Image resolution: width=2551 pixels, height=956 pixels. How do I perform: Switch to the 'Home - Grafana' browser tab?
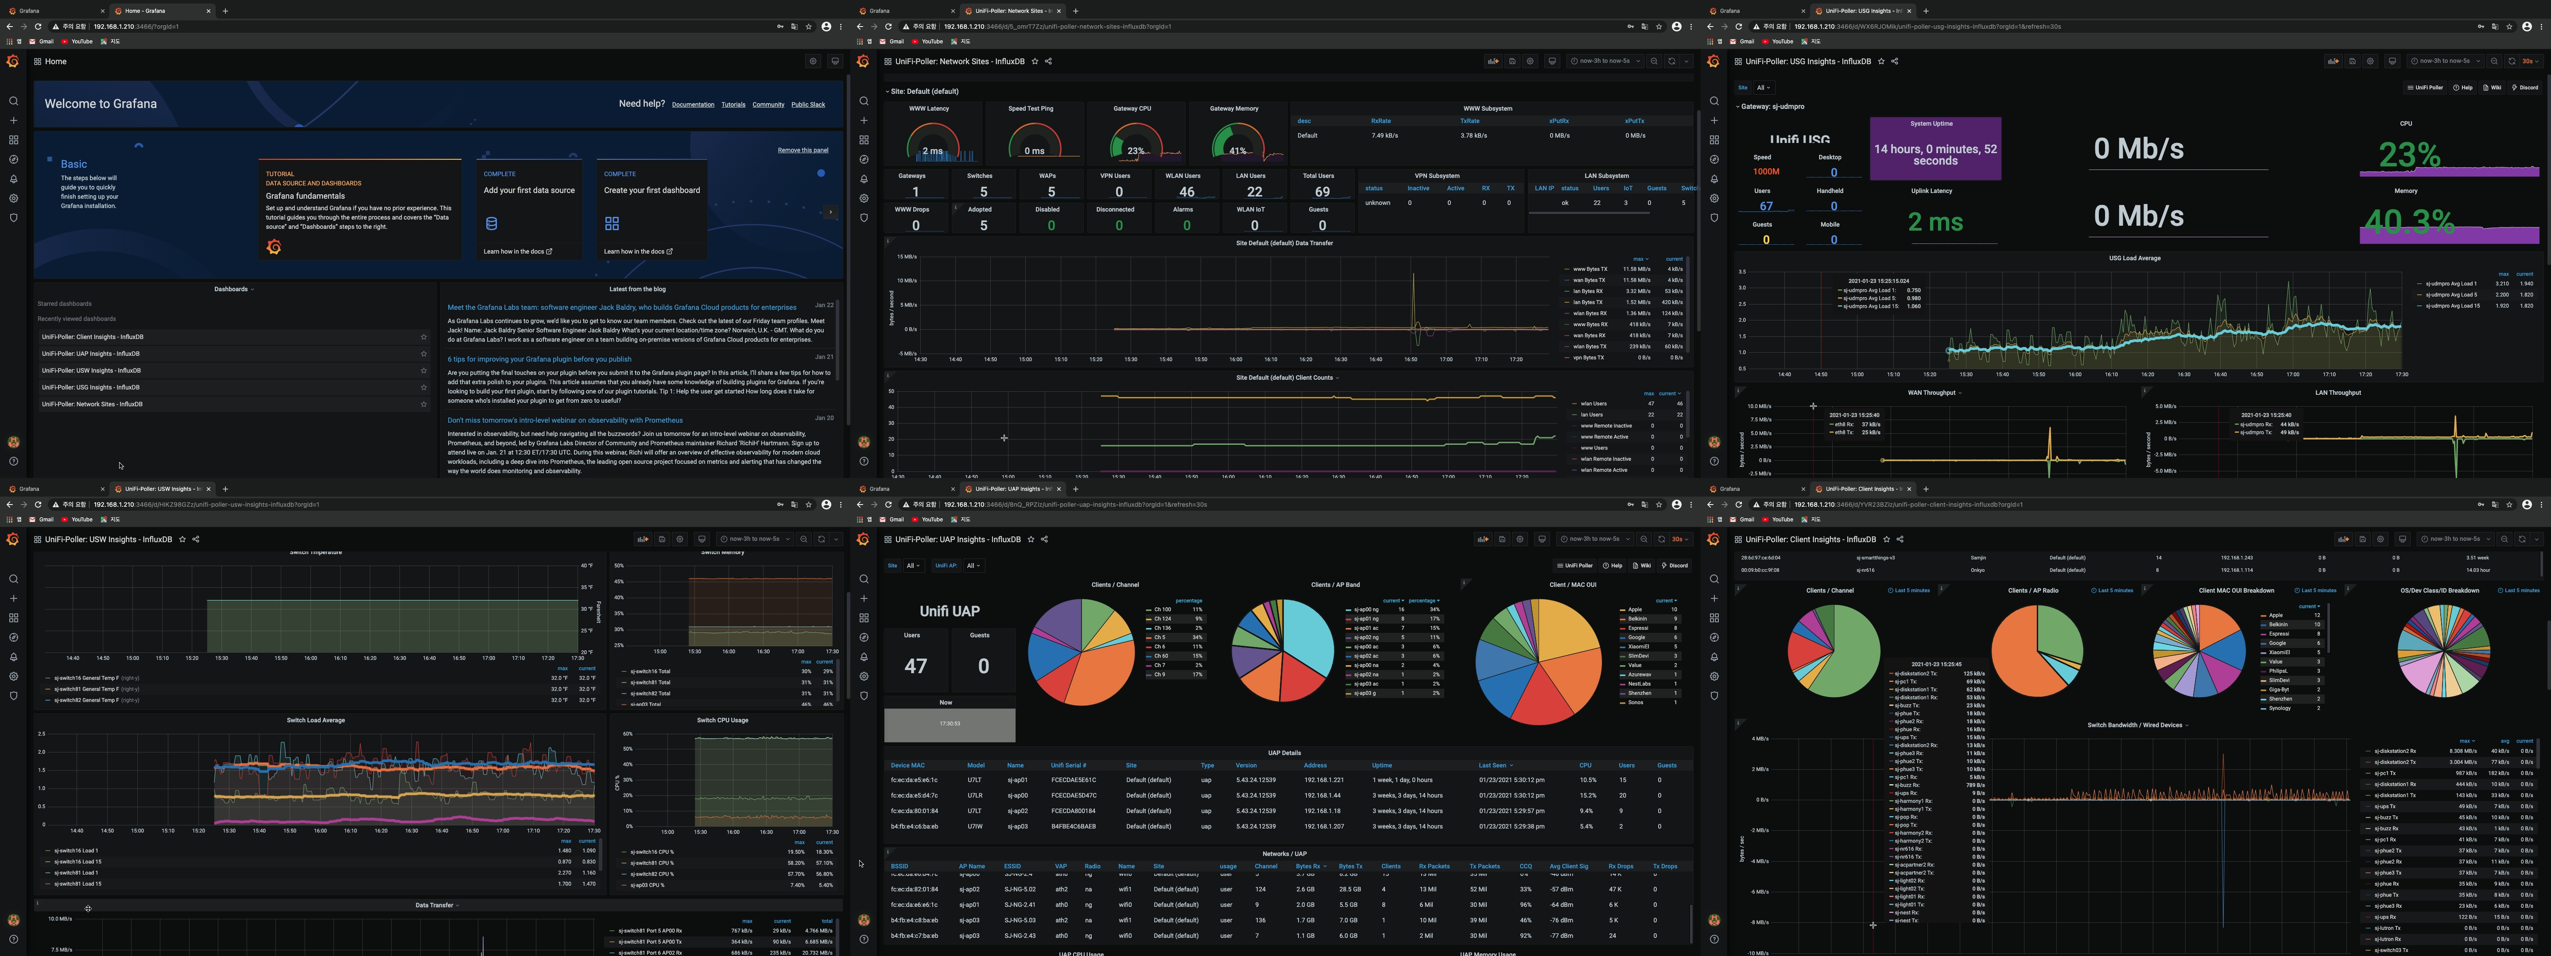[x=146, y=11]
